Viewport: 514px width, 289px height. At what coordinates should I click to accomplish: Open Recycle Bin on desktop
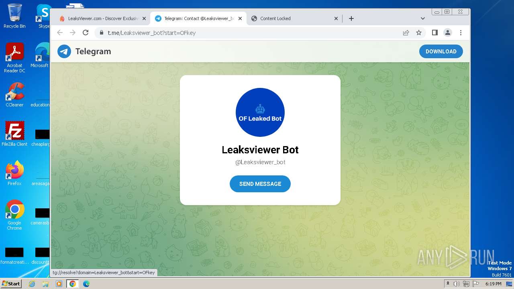[x=14, y=16]
